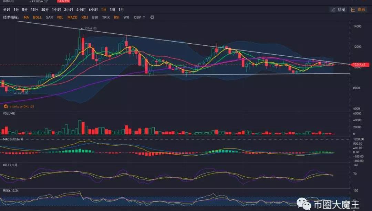
Task: Select the 1周 weekly timeframe
Action: point(112,10)
